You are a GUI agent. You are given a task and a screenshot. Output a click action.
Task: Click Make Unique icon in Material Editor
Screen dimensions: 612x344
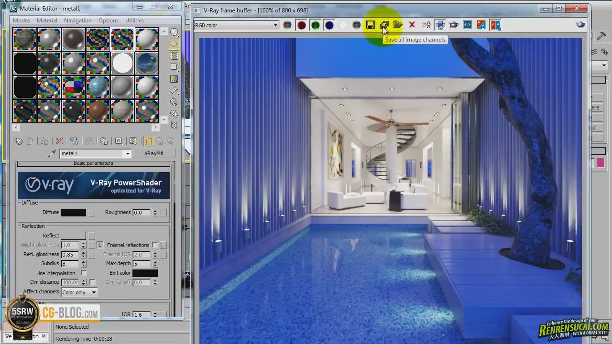pyautogui.click(x=89, y=141)
